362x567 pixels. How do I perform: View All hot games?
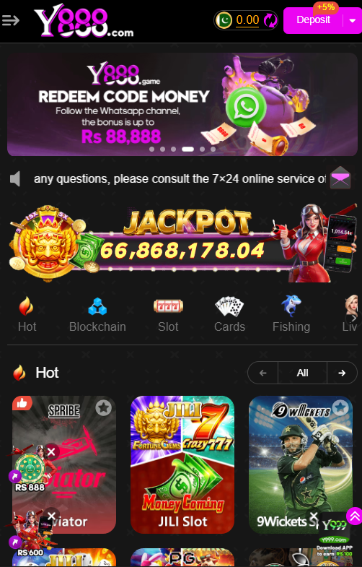[x=302, y=373]
